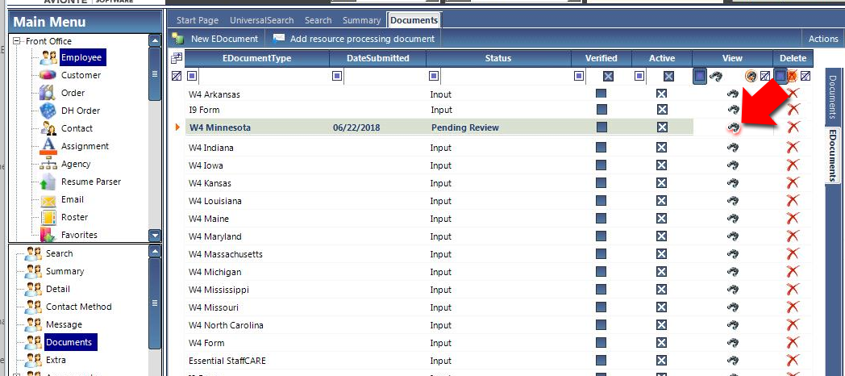Click the Resume Parser icon in Main Menu
Image resolution: width=845 pixels, height=376 pixels.
(x=48, y=182)
